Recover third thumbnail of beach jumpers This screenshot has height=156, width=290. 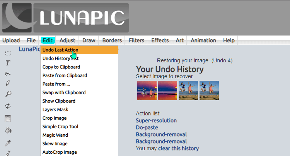coord(188,91)
